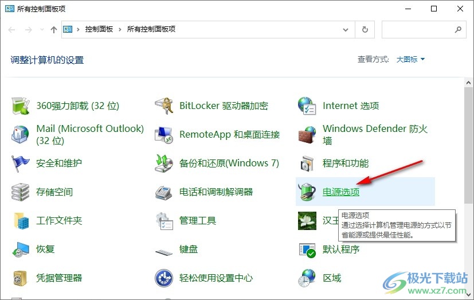Open the Internet 选项 globe icon
This screenshot has width=474, height=300.
307,106
